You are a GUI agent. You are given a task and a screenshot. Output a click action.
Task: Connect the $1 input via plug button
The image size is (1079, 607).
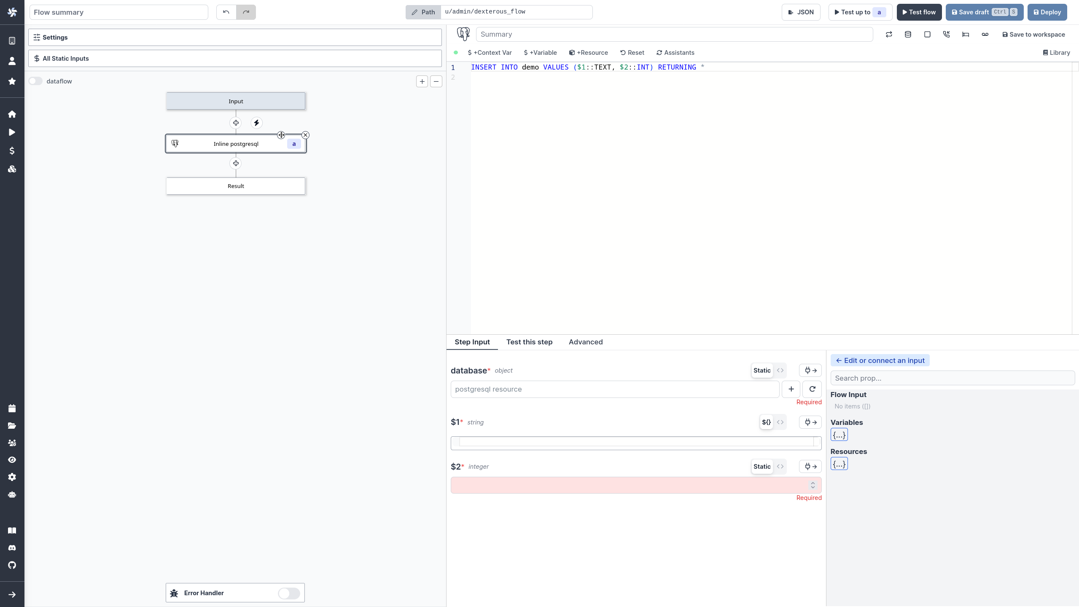click(810, 422)
